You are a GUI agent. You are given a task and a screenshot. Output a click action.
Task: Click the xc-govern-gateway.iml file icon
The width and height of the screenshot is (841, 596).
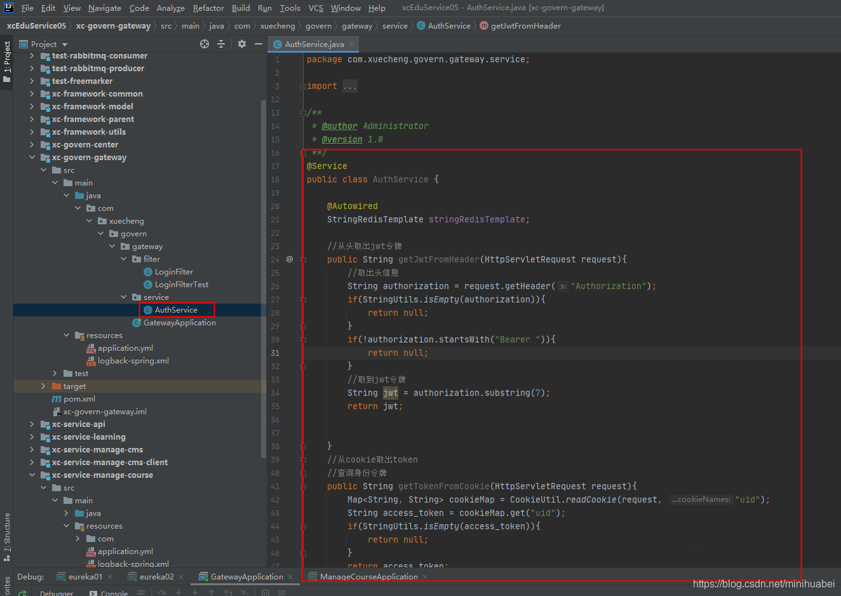pyautogui.click(x=57, y=412)
